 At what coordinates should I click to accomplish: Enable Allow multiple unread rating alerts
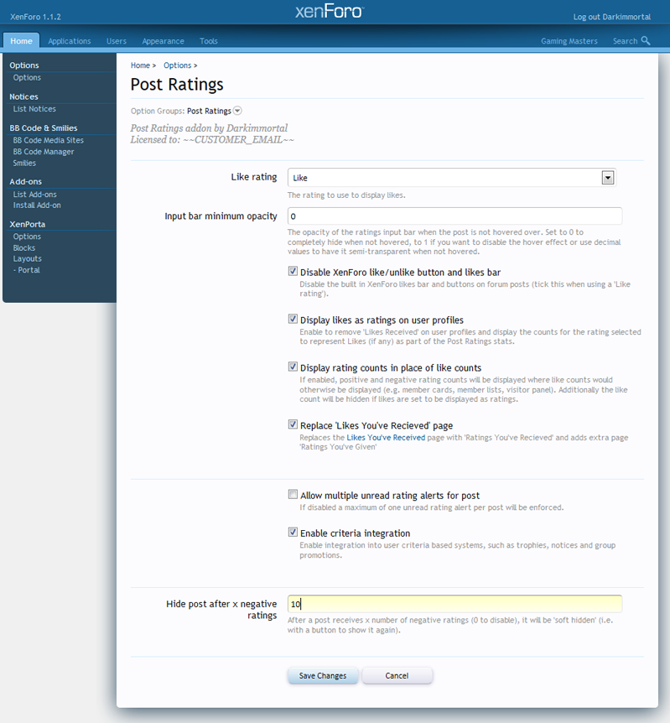[x=293, y=494]
